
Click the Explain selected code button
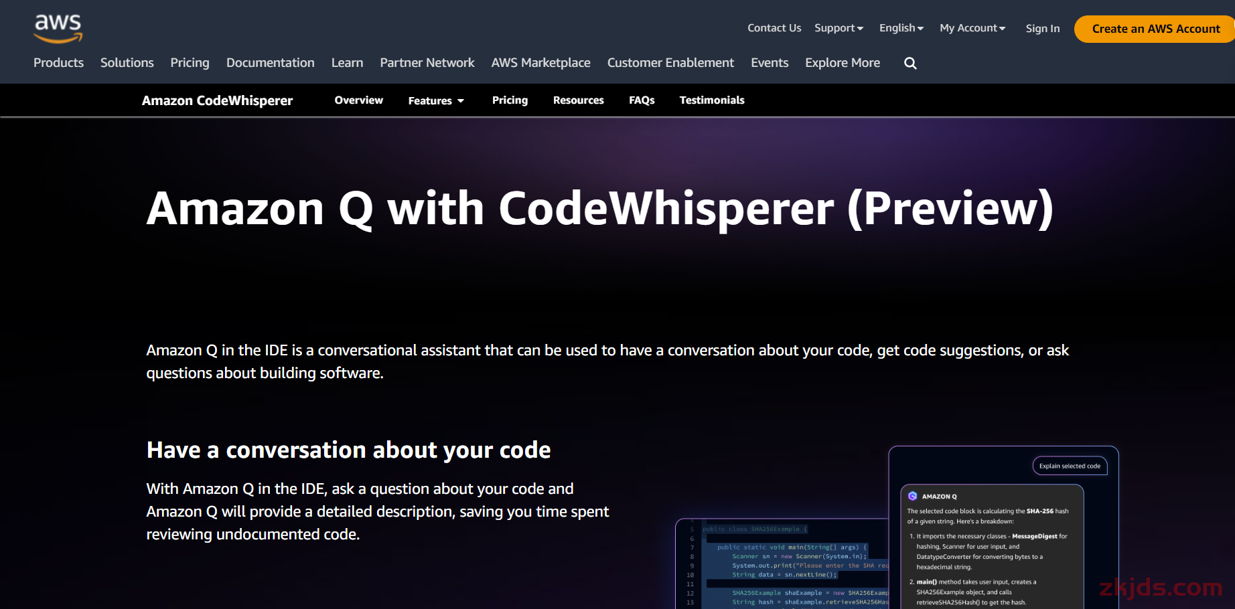pos(1070,466)
